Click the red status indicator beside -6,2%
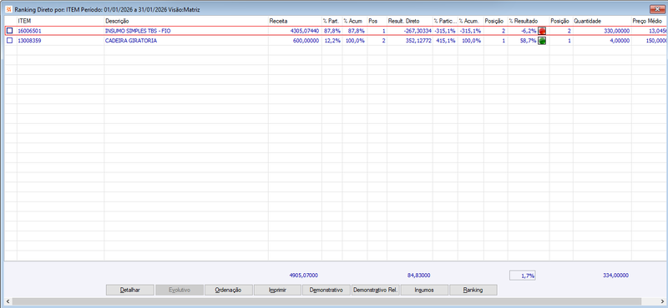This screenshot has height=308, width=668. [x=542, y=31]
